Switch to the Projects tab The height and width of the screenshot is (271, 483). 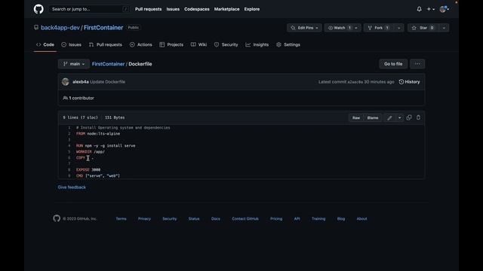[x=171, y=44]
